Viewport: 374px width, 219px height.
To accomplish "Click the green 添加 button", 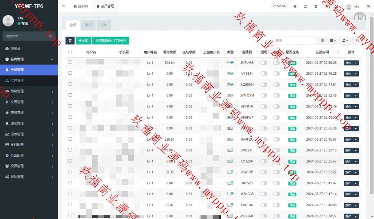I will pos(83,40).
